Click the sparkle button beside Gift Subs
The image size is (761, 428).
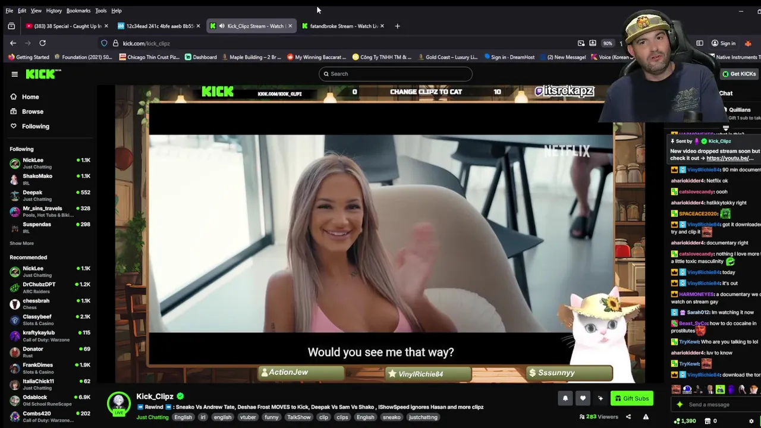[x=600, y=398]
